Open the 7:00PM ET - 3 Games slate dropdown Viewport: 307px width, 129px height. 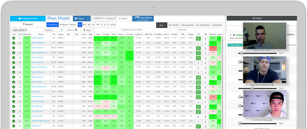pyautogui.click(x=104, y=19)
